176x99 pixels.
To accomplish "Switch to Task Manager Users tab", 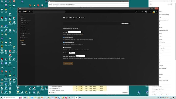I will coord(67,5).
